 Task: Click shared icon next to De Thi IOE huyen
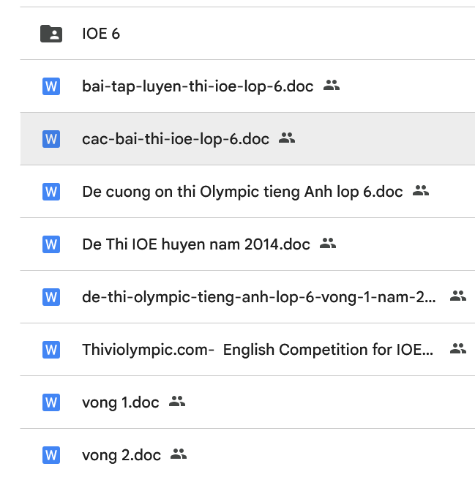pos(328,244)
